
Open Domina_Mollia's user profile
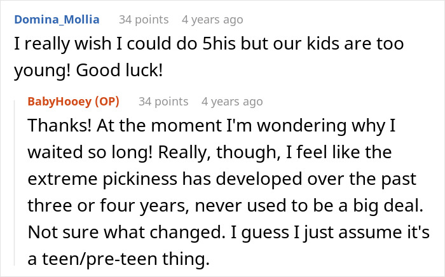click(57, 20)
